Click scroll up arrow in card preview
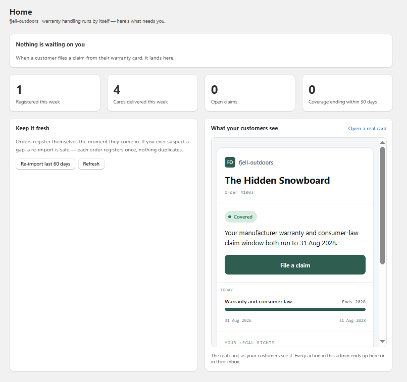This screenshot has height=382, width=407. coord(382,143)
